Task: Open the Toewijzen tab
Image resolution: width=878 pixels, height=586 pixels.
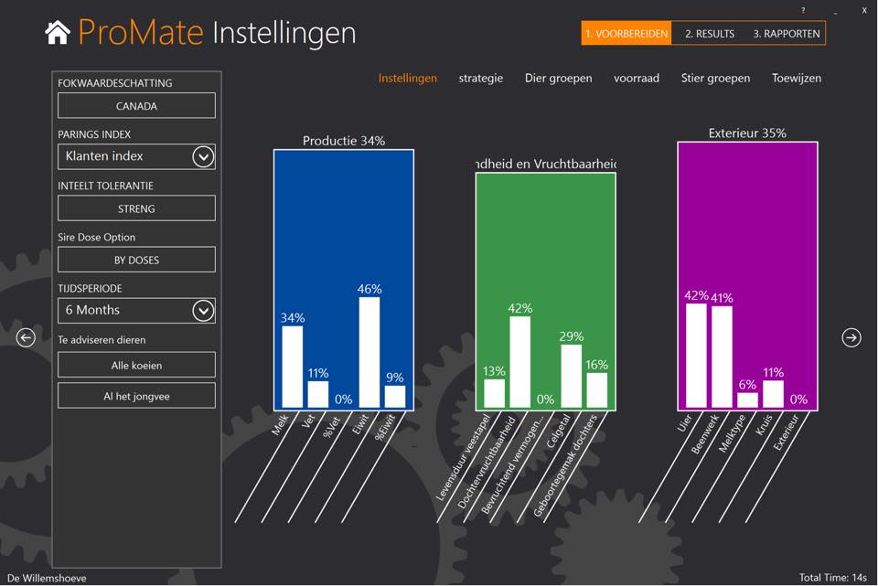Action: tap(797, 78)
